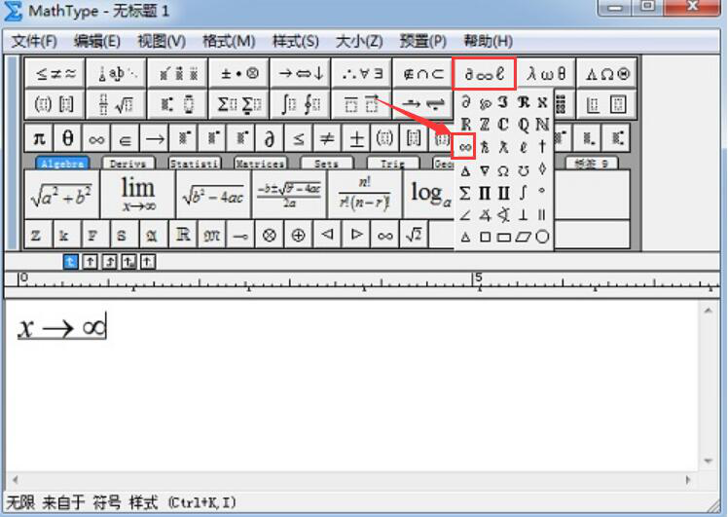
Task: Open the 样式(S) menu
Action: [295, 41]
